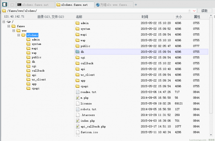
Task: Click the 读取 button
Action: pyautogui.click(x=204, y=11)
